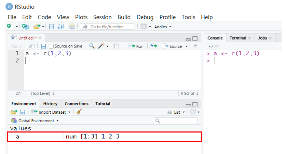Open the Build menu
Viewport: 286px width, 154px height.
(x=124, y=17)
